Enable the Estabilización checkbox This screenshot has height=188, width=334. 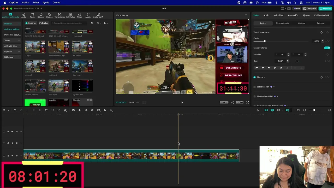point(255,87)
